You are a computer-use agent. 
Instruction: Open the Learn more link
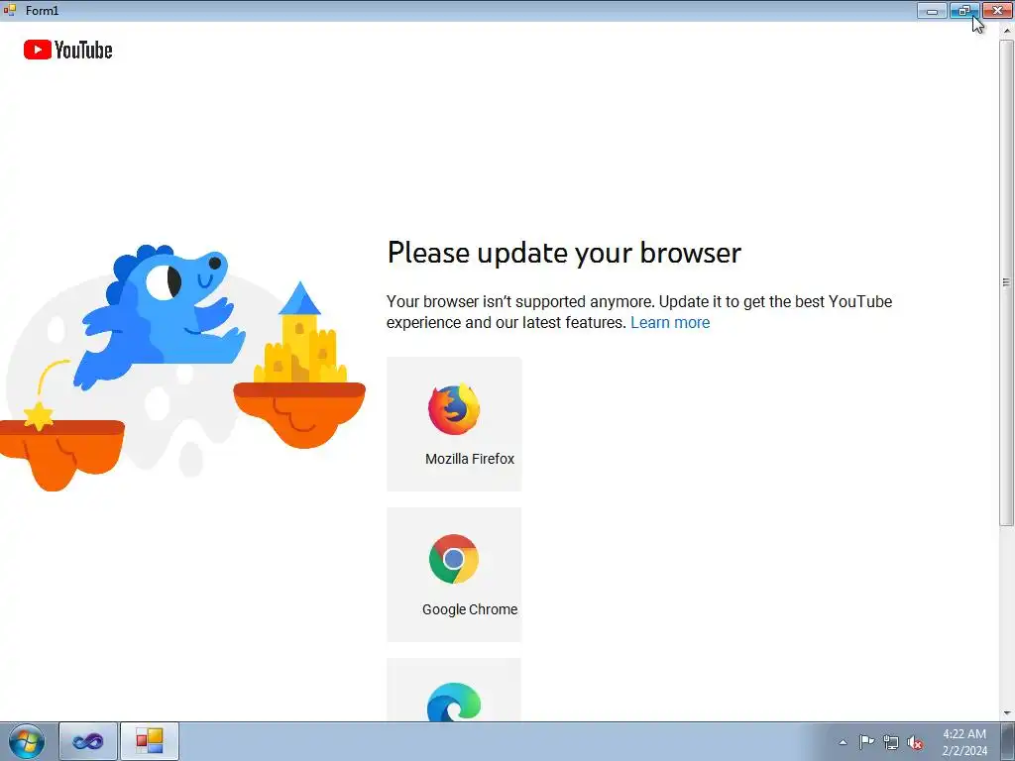pyautogui.click(x=670, y=322)
